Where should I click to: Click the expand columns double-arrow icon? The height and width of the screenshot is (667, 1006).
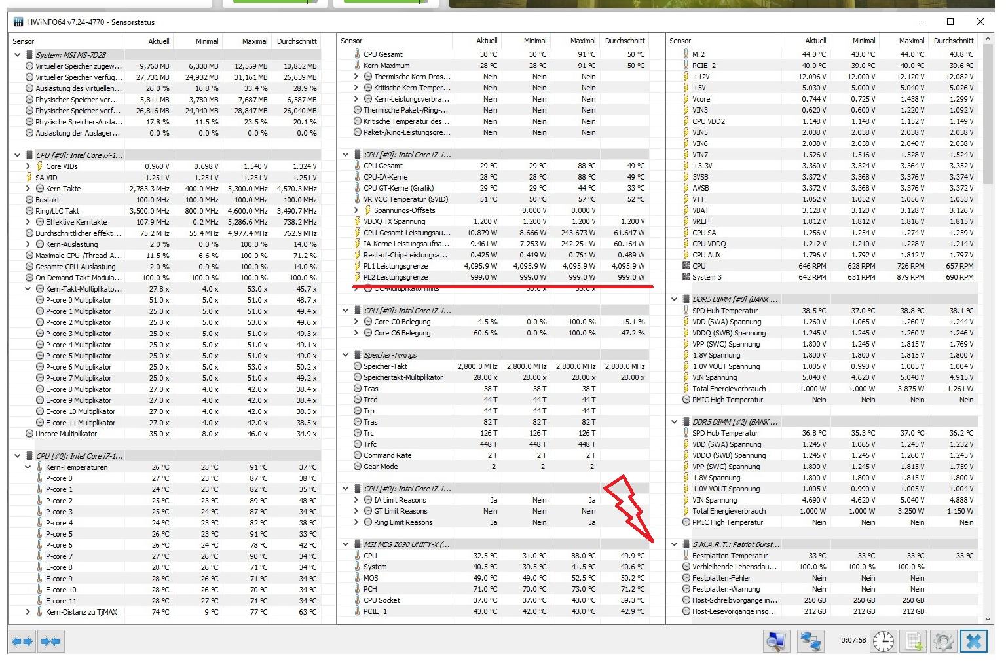(22, 641)
